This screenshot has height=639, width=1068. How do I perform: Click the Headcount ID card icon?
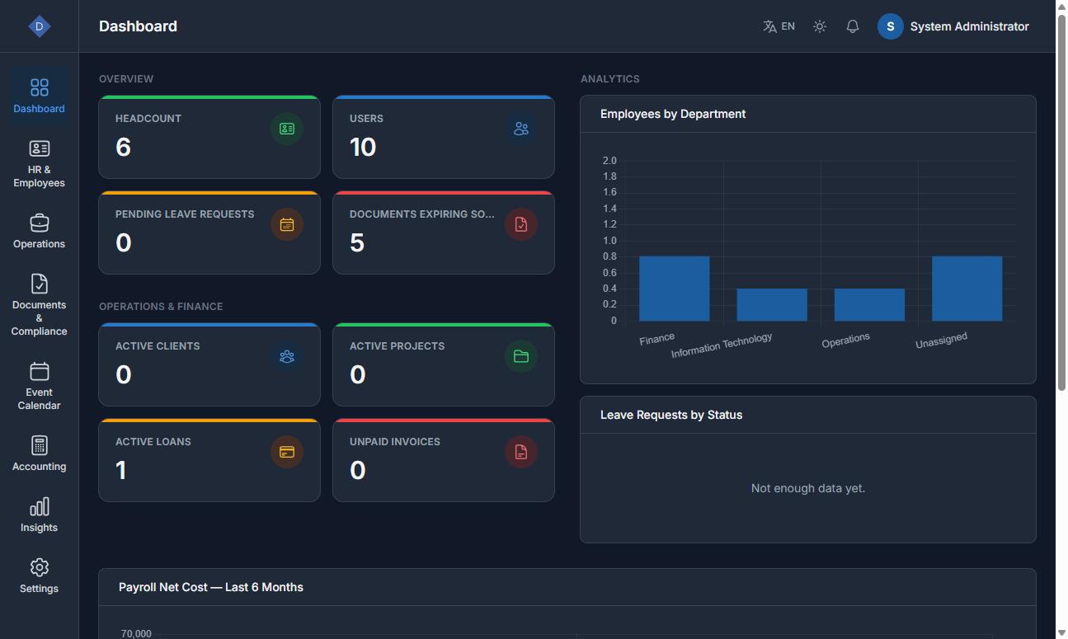pyautogui.click(x=287, y=129)
